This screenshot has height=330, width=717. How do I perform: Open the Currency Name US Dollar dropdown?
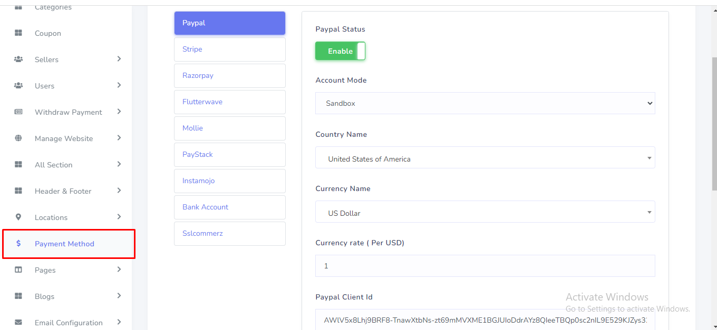(485, 212)
